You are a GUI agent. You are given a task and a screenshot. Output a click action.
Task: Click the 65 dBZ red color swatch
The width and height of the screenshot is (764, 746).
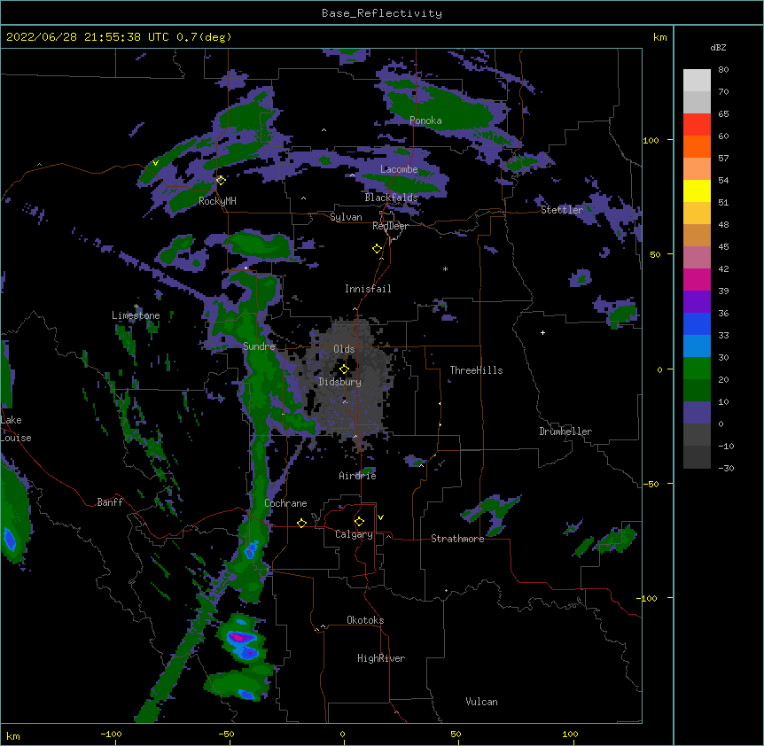click(x=697, y=124)
